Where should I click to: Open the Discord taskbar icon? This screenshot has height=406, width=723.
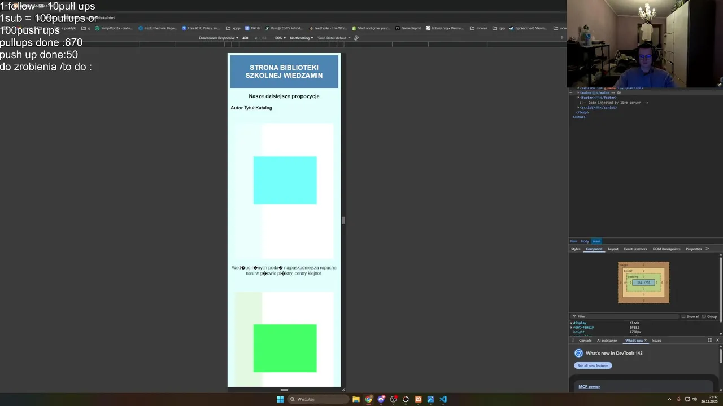click(381, 399)
